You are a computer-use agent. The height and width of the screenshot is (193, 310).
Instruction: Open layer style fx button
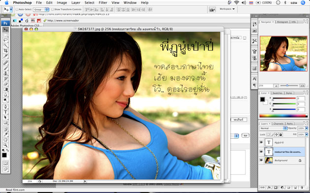point(269,188)
